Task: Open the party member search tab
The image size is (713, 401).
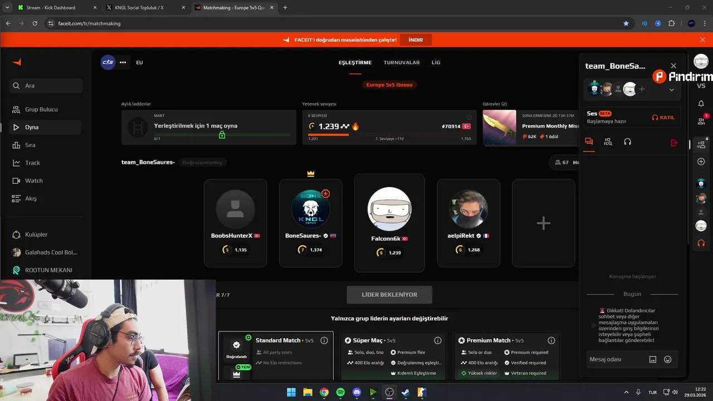Action: tap(608, 142)
